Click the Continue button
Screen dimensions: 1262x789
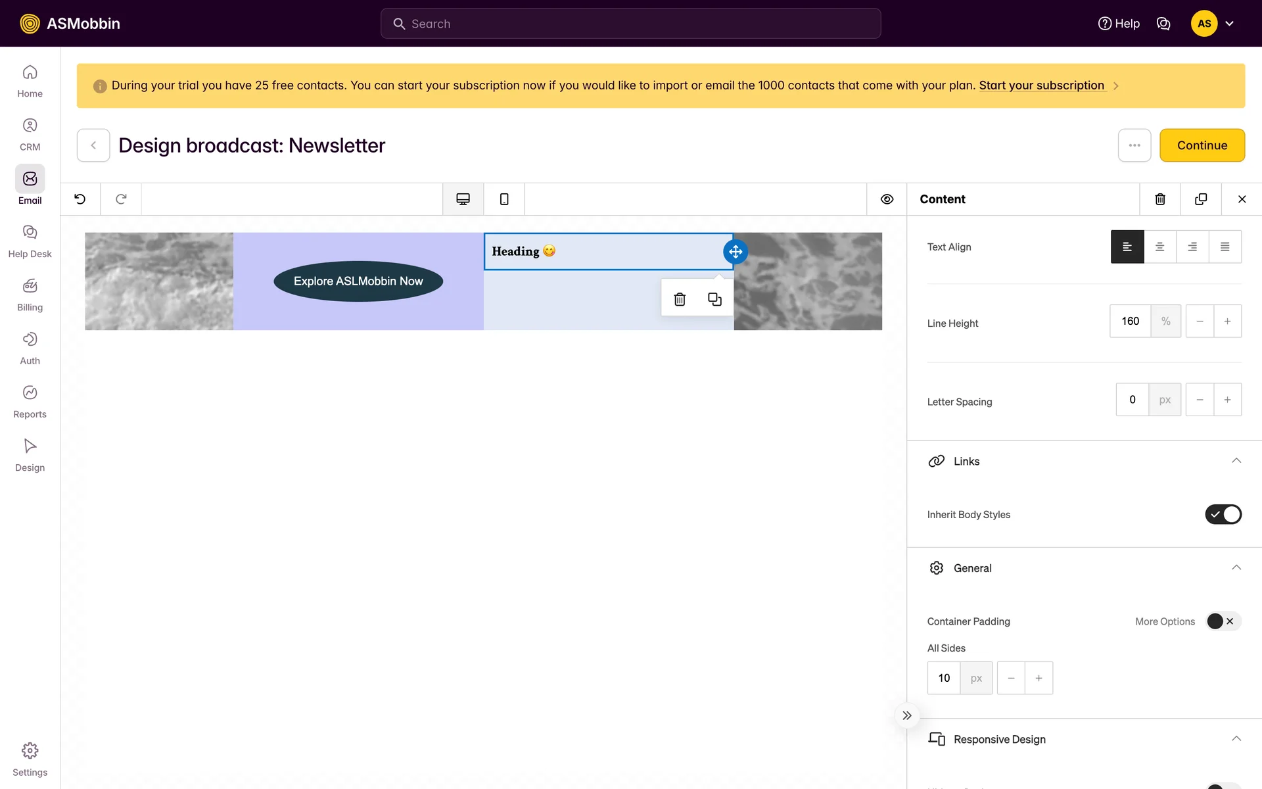click(x=1202, y=145)
